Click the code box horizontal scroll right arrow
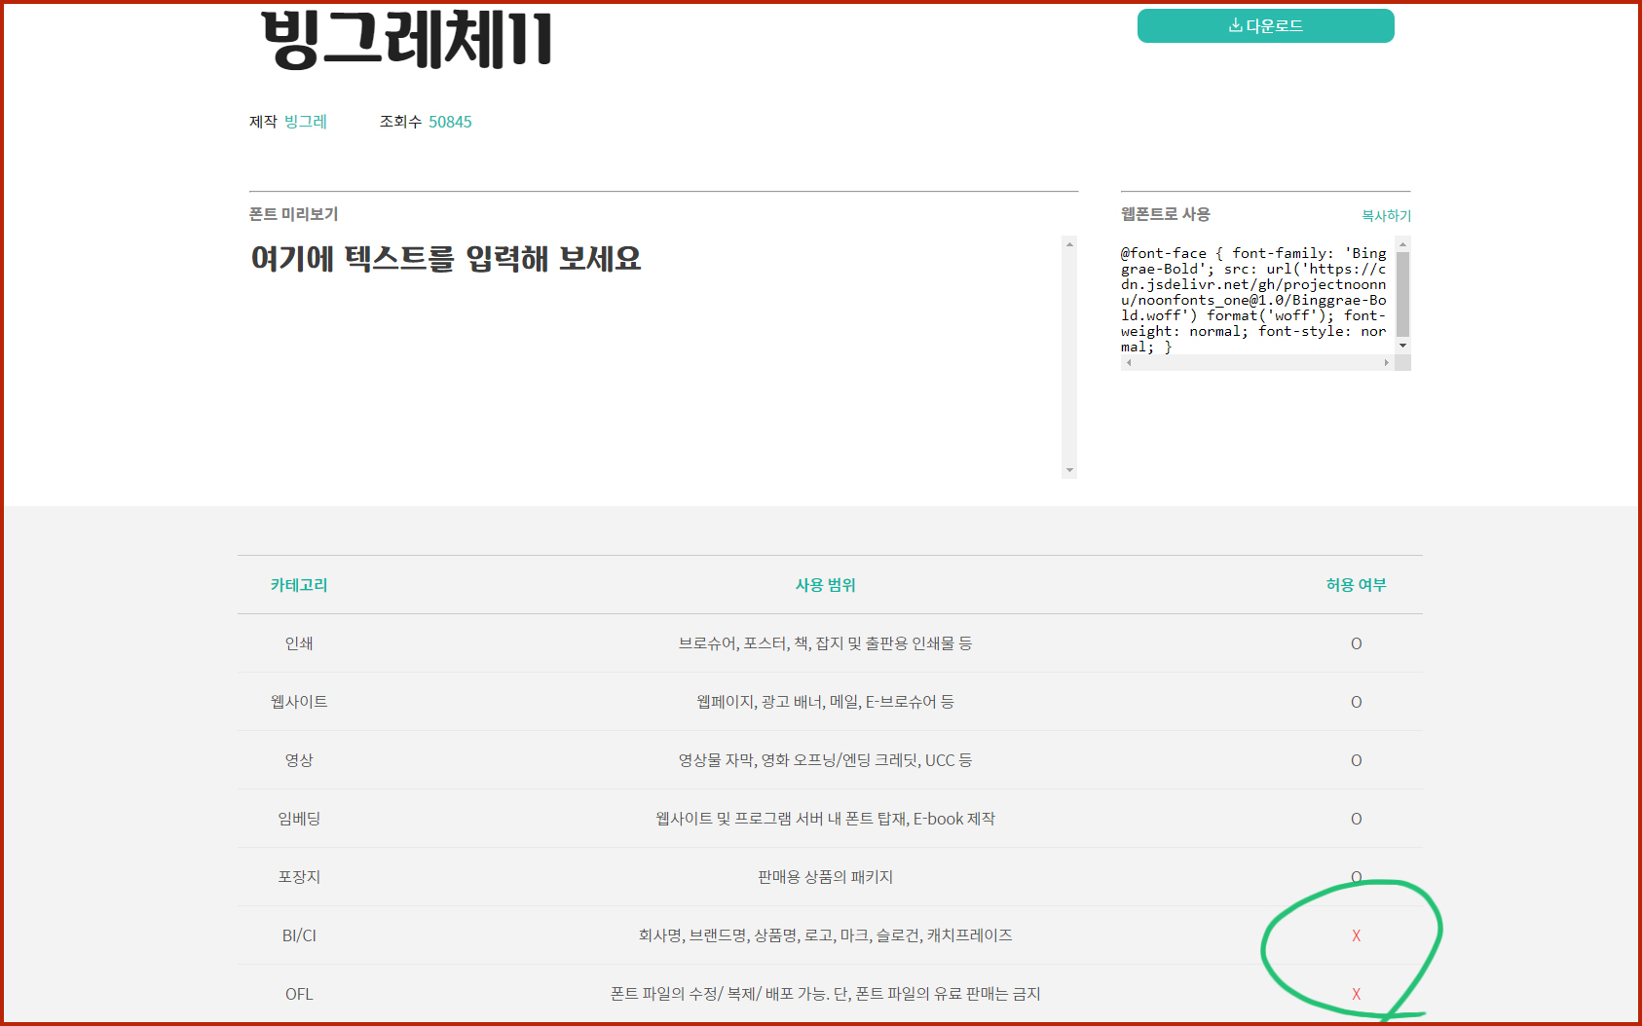The height and width of the screenshot is (1026, 1642). 1387,362
